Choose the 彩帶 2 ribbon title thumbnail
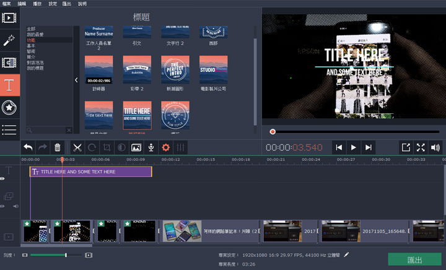Image resolution: width=446 pixels, height=270 pixels. tap(137, 69)
